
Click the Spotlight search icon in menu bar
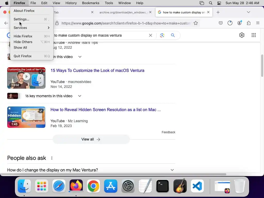pyautogui.click(x=210, y=3)
